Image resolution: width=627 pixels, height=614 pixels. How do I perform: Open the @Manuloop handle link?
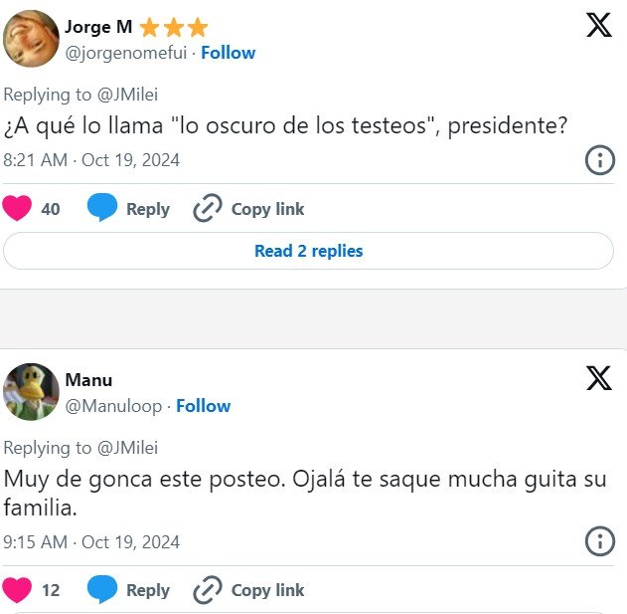[x=114, y=406]
